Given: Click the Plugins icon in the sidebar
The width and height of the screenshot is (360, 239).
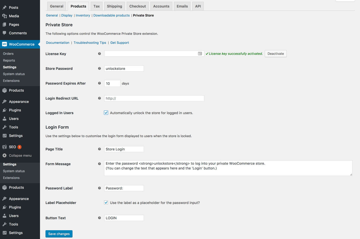Looking at the screenshot, I should [x=4, y=110].
